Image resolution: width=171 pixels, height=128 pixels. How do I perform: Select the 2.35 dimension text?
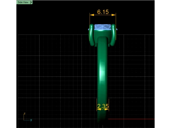(103, 106)
